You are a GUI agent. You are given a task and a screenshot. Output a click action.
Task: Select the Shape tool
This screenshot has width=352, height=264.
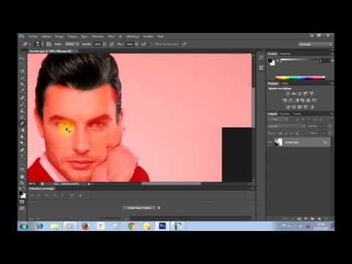(22, 169)
